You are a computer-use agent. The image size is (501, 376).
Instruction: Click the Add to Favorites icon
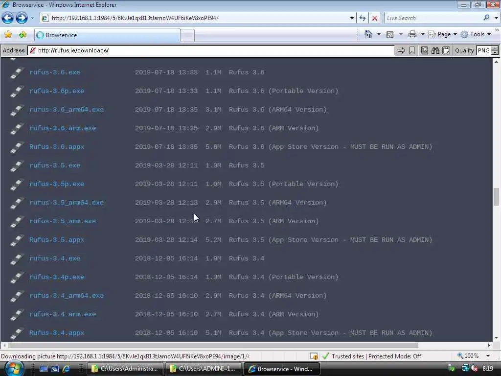click(23, 35)
